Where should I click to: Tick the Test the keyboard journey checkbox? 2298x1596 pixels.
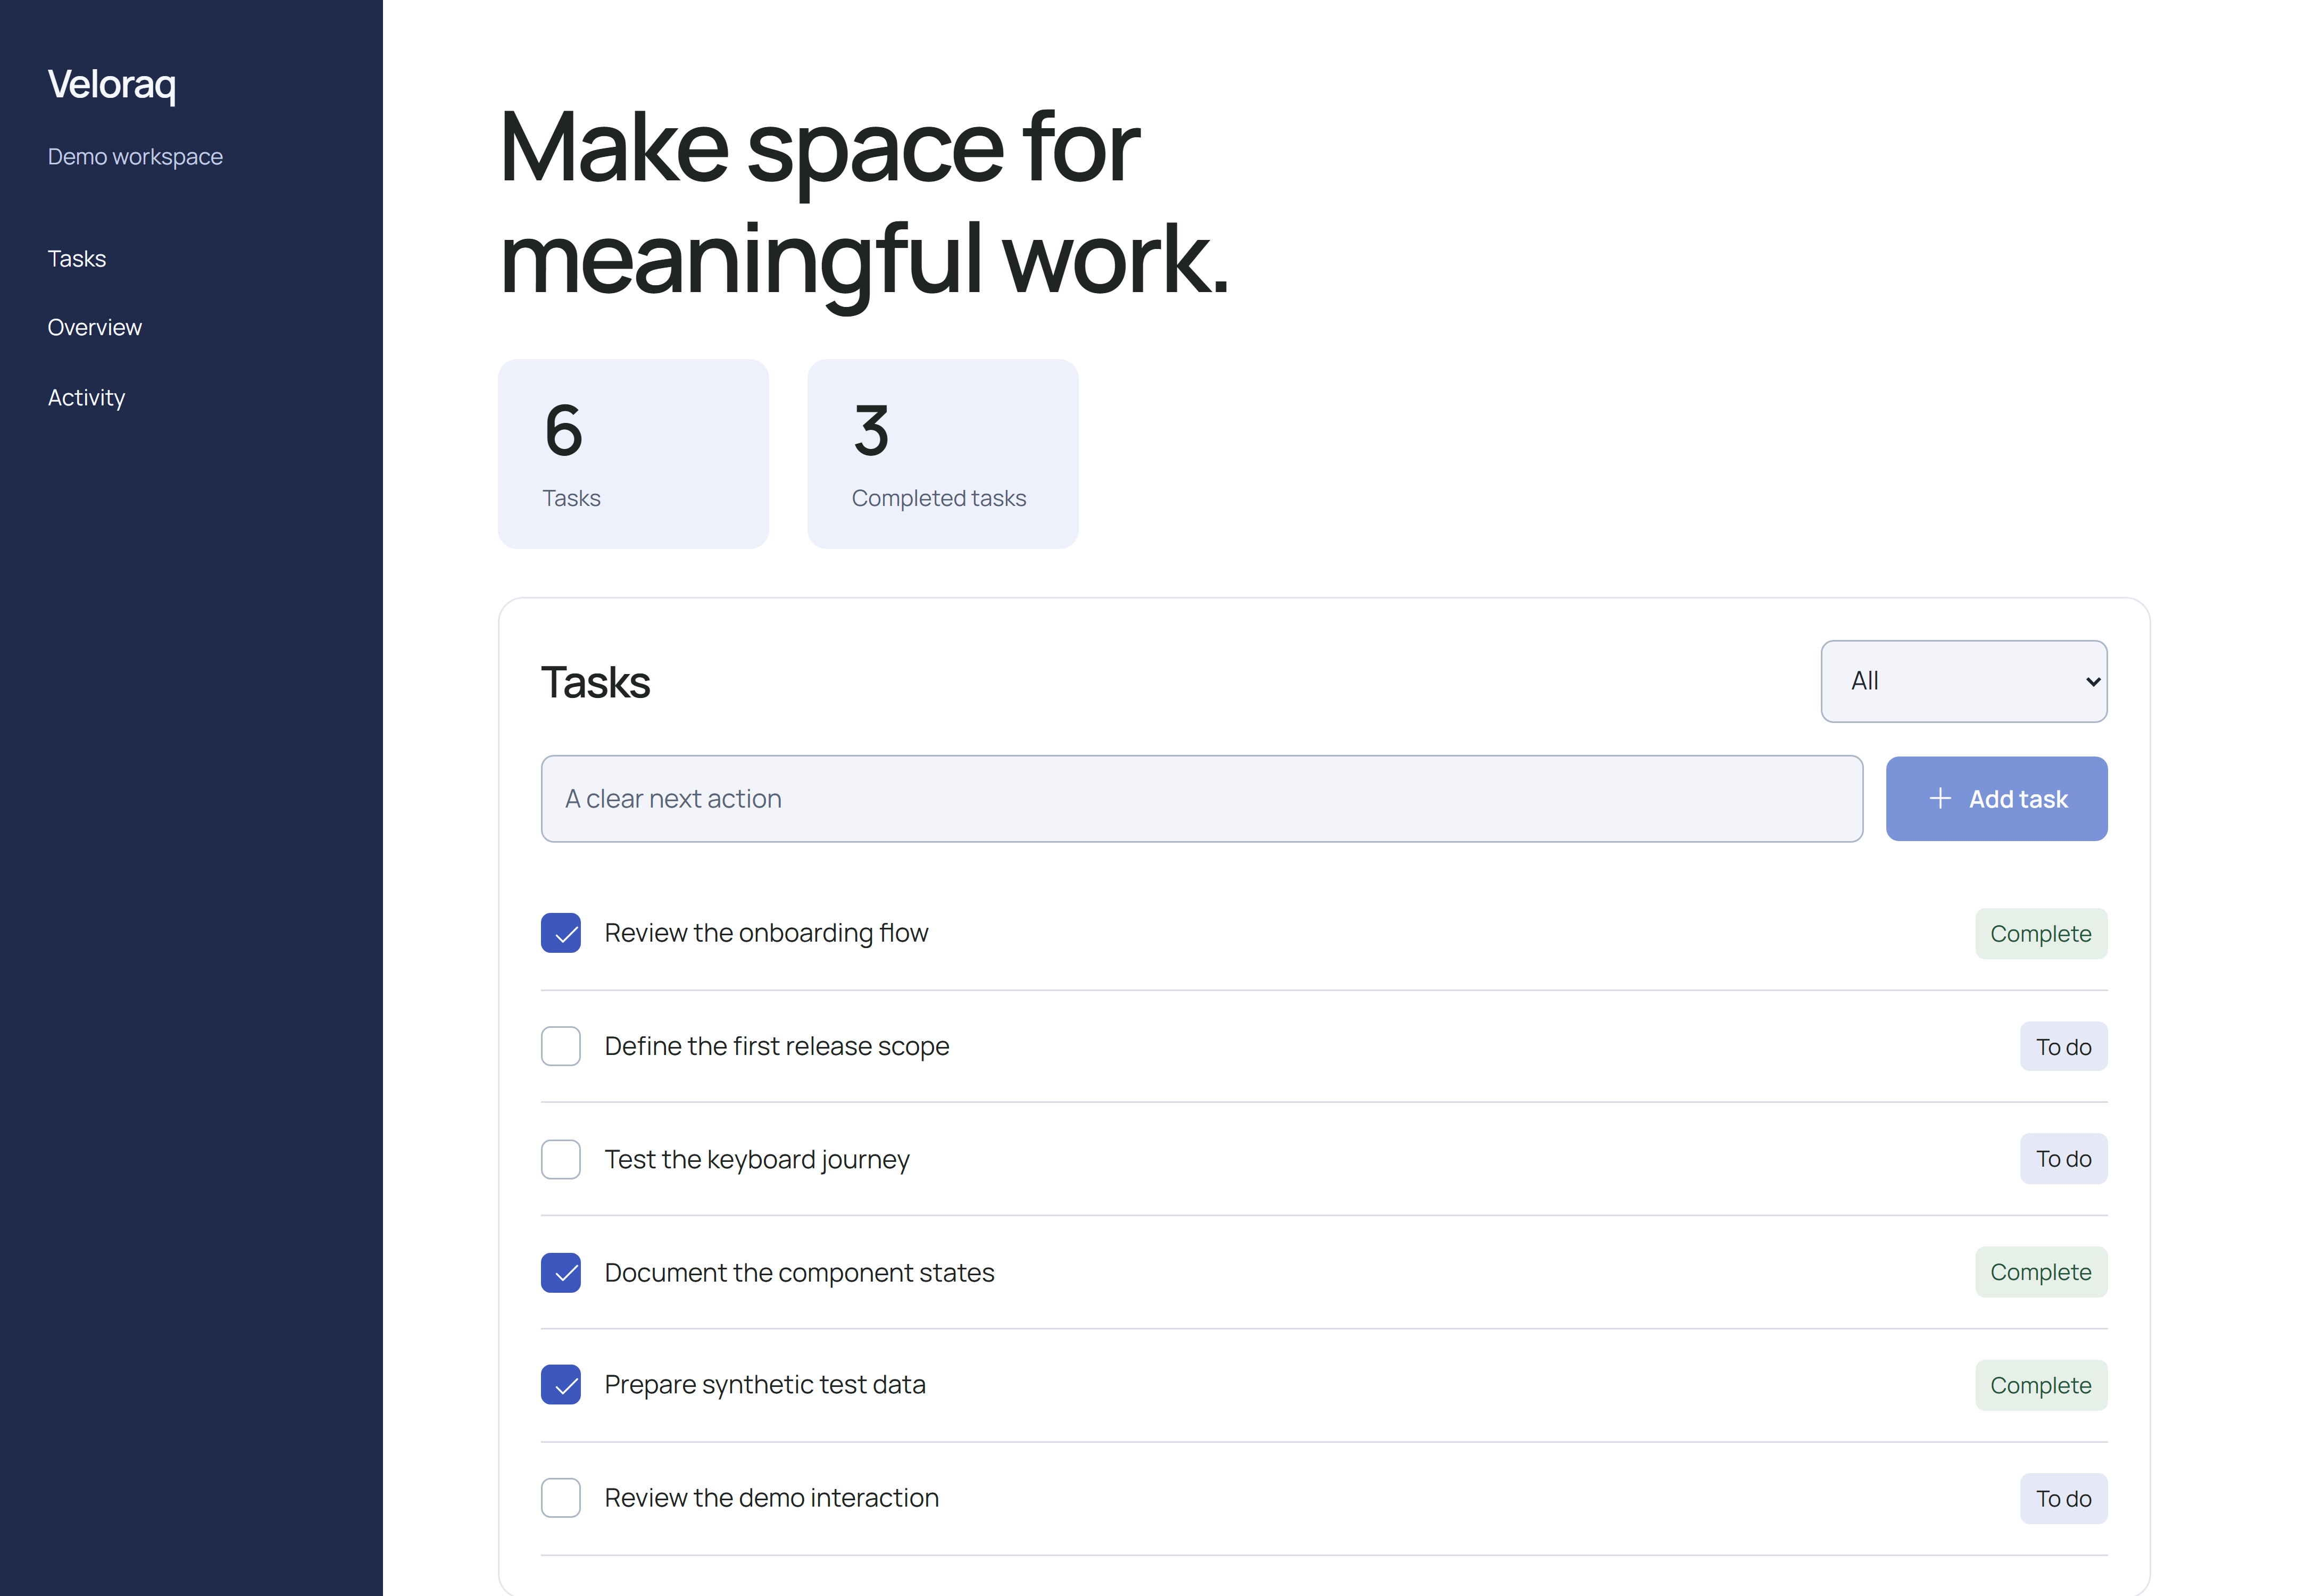click(x=560, y=1159)
